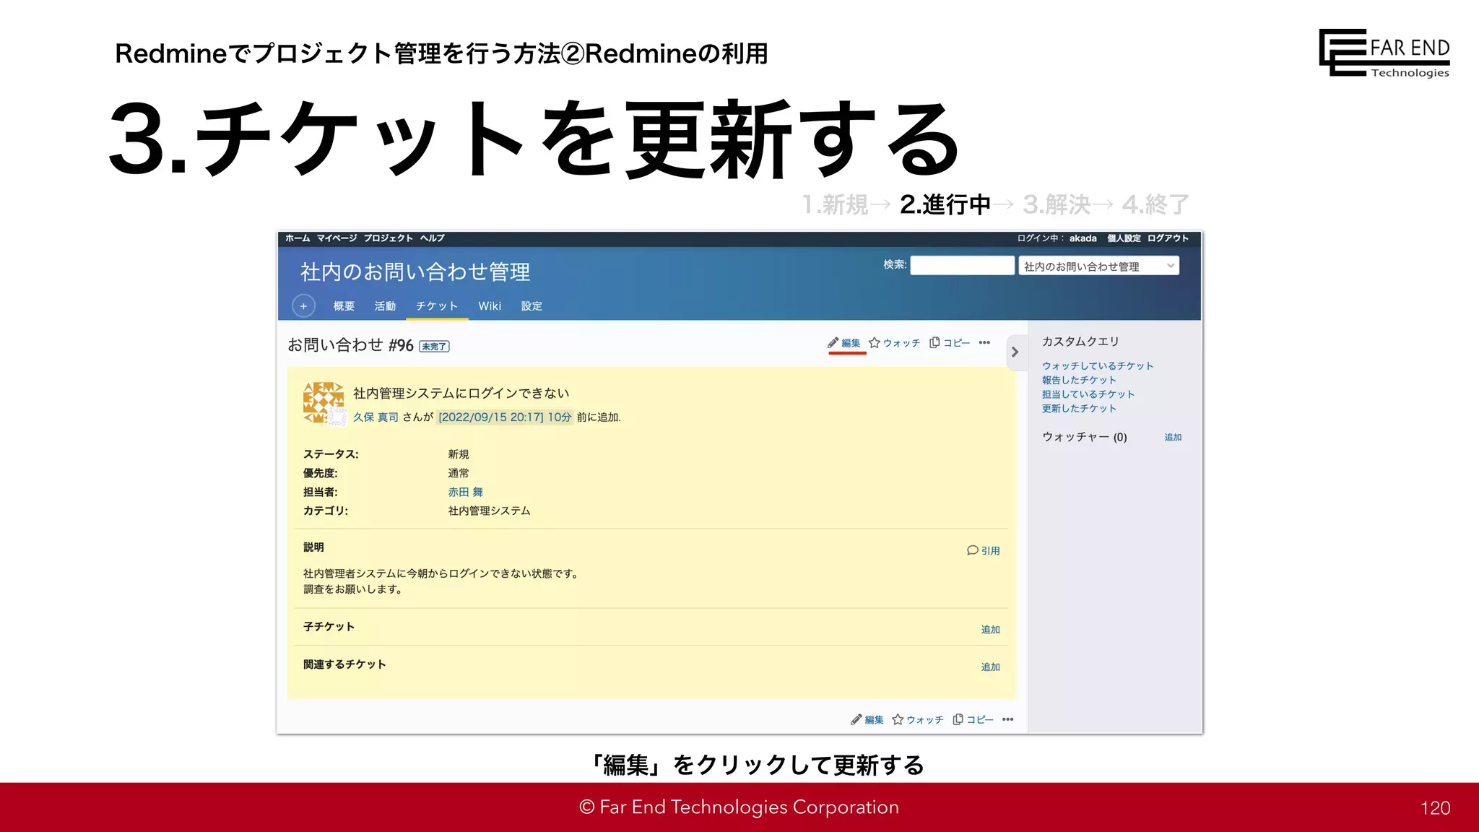Image resolution: width=1479 pixels, height=832 pixels.
Task: Click the round plus new-object button
Action: [303, 306]
